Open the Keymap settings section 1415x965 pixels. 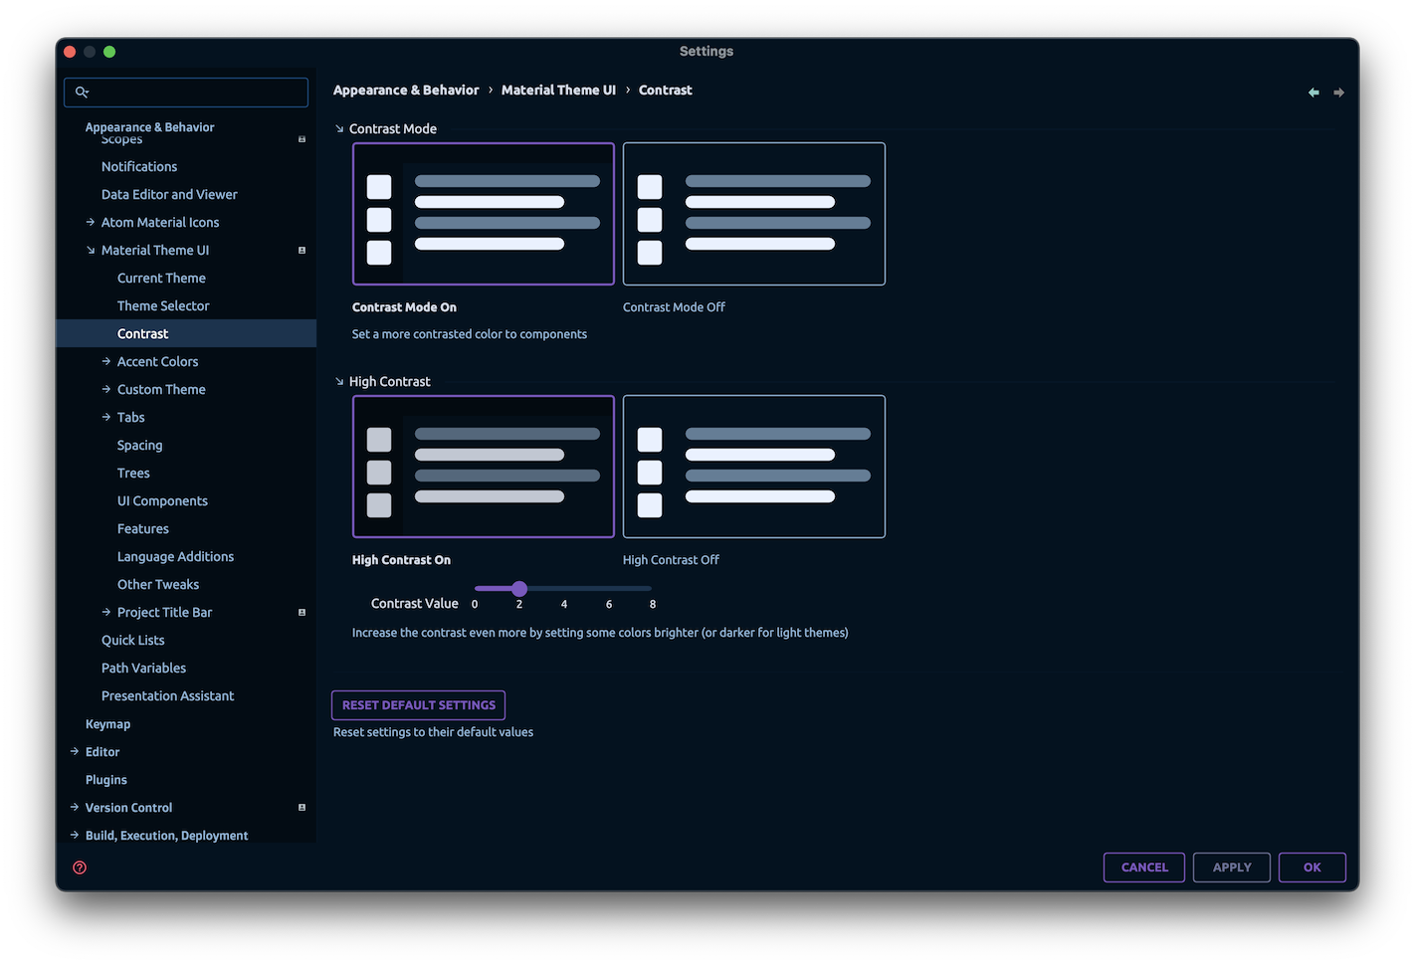107,723
